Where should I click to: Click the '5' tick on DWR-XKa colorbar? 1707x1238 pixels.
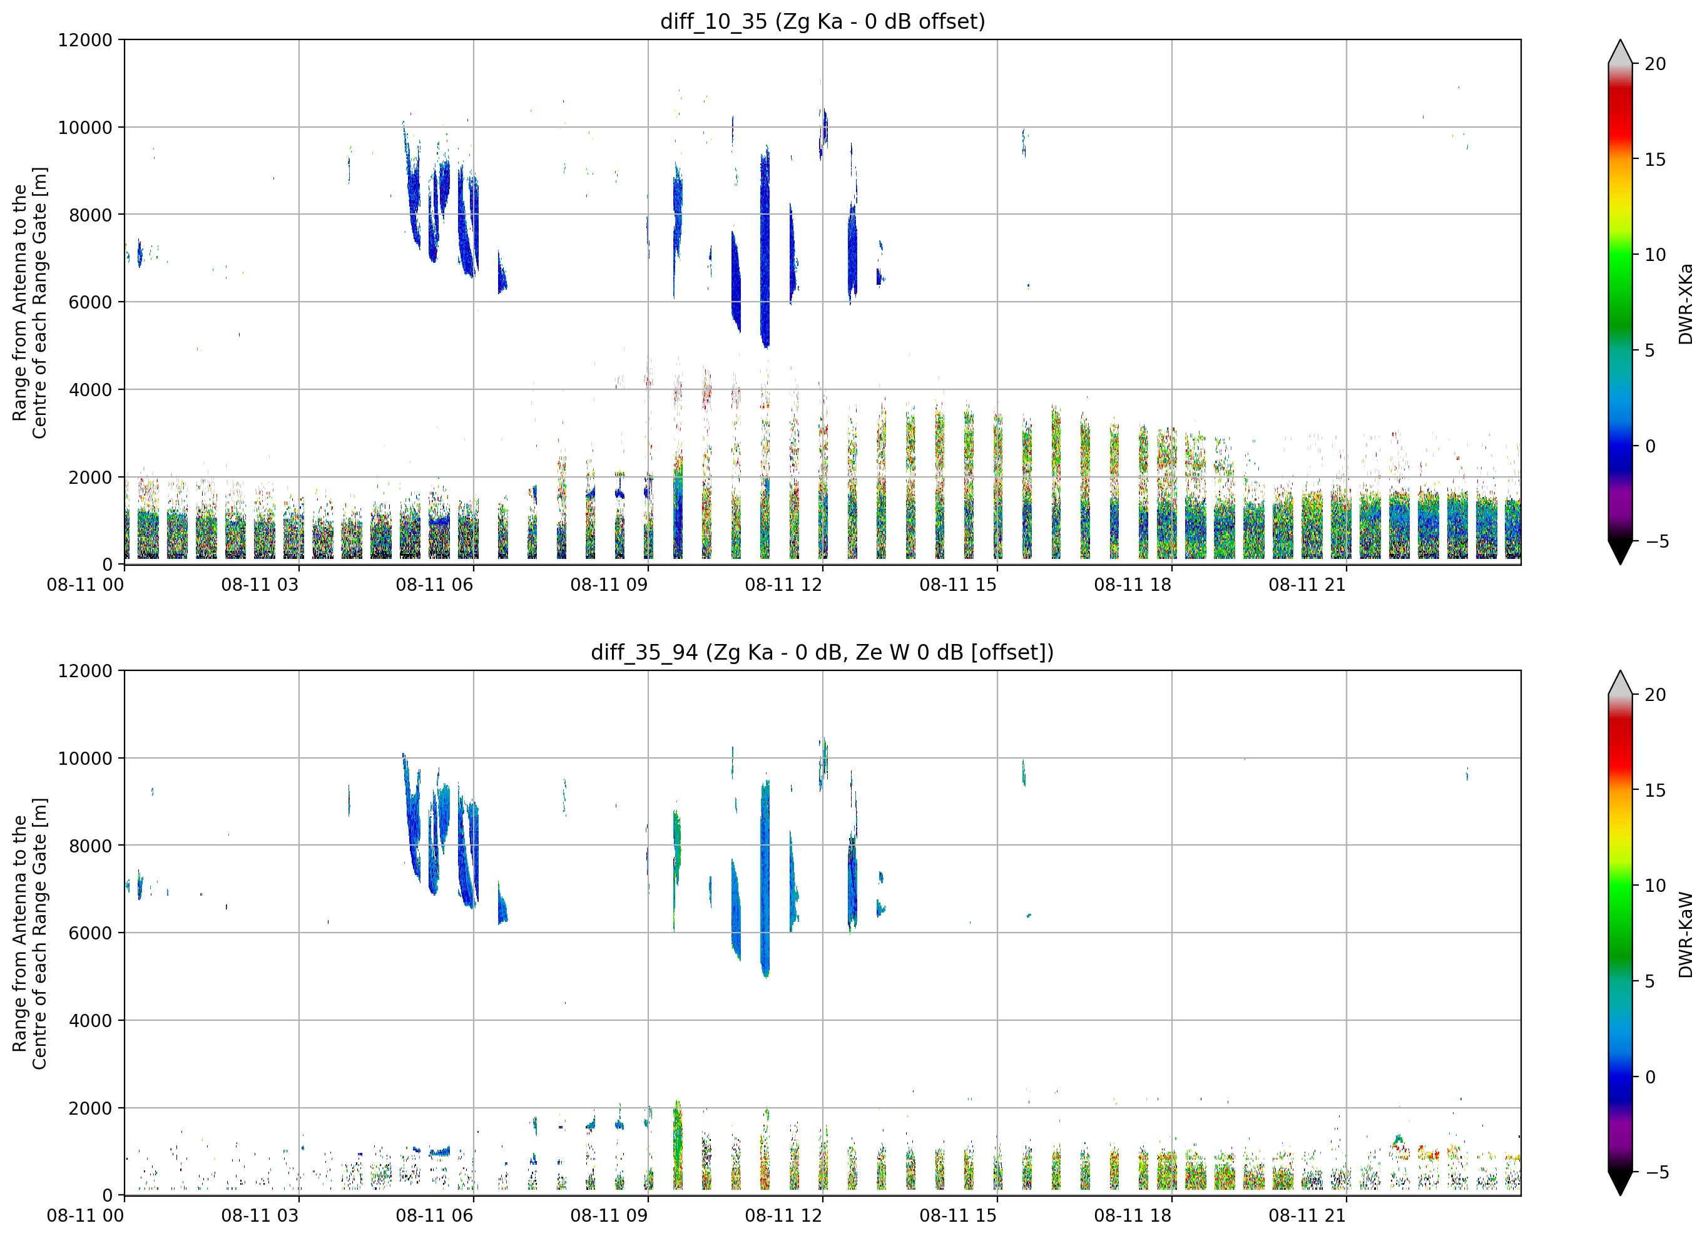pyautogui.click(x=1650, y=351)
